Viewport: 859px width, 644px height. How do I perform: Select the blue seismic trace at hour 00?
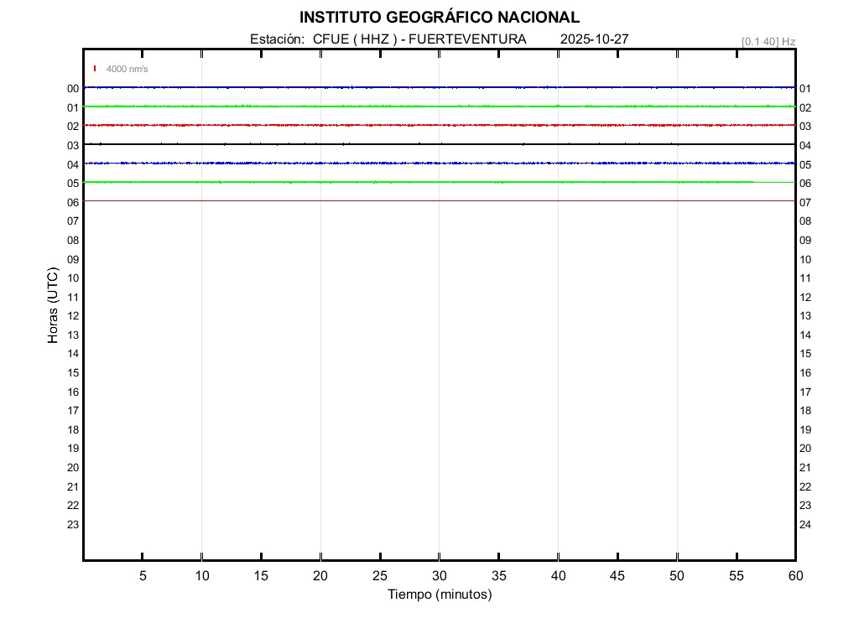click(439, 87)
